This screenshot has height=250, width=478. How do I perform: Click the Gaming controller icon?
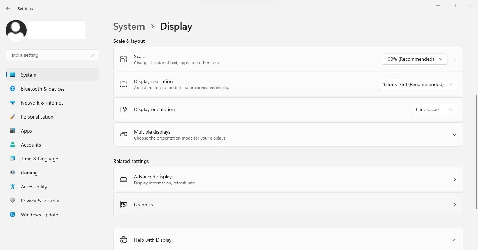coord(12,173)
